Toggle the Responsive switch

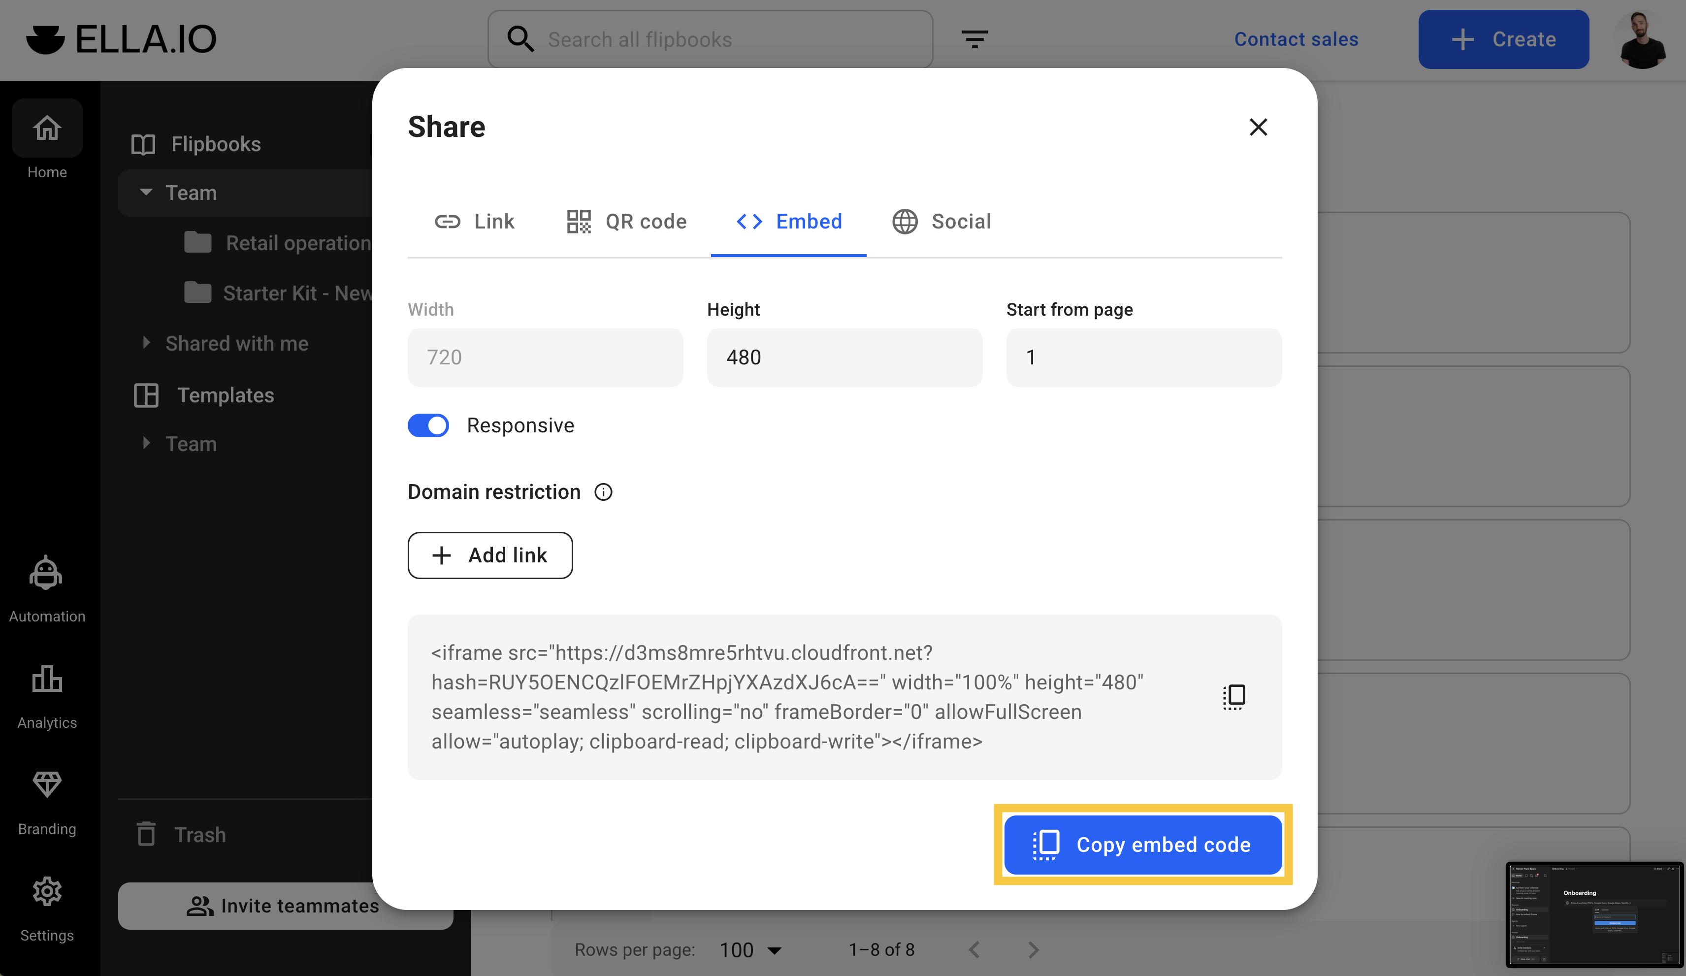[428, 425]
